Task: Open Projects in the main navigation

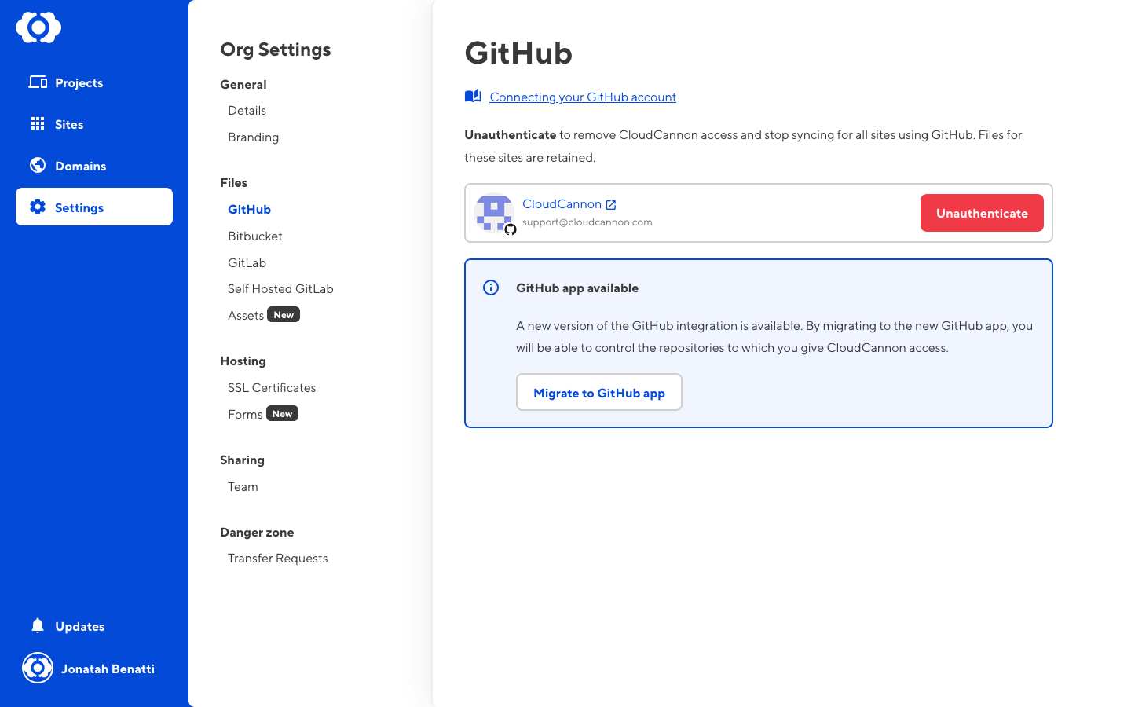Action: pos(94,82)
